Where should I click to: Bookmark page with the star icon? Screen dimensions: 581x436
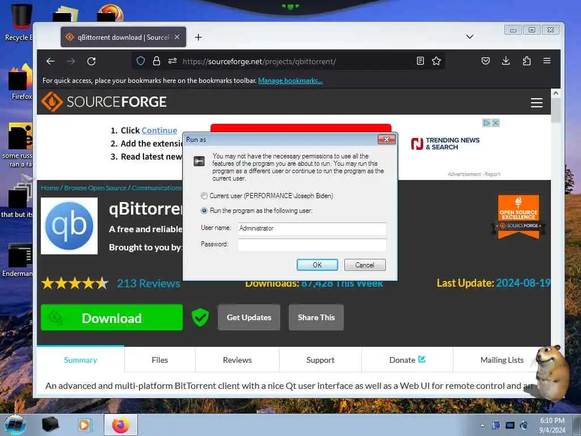coord(436,61)
